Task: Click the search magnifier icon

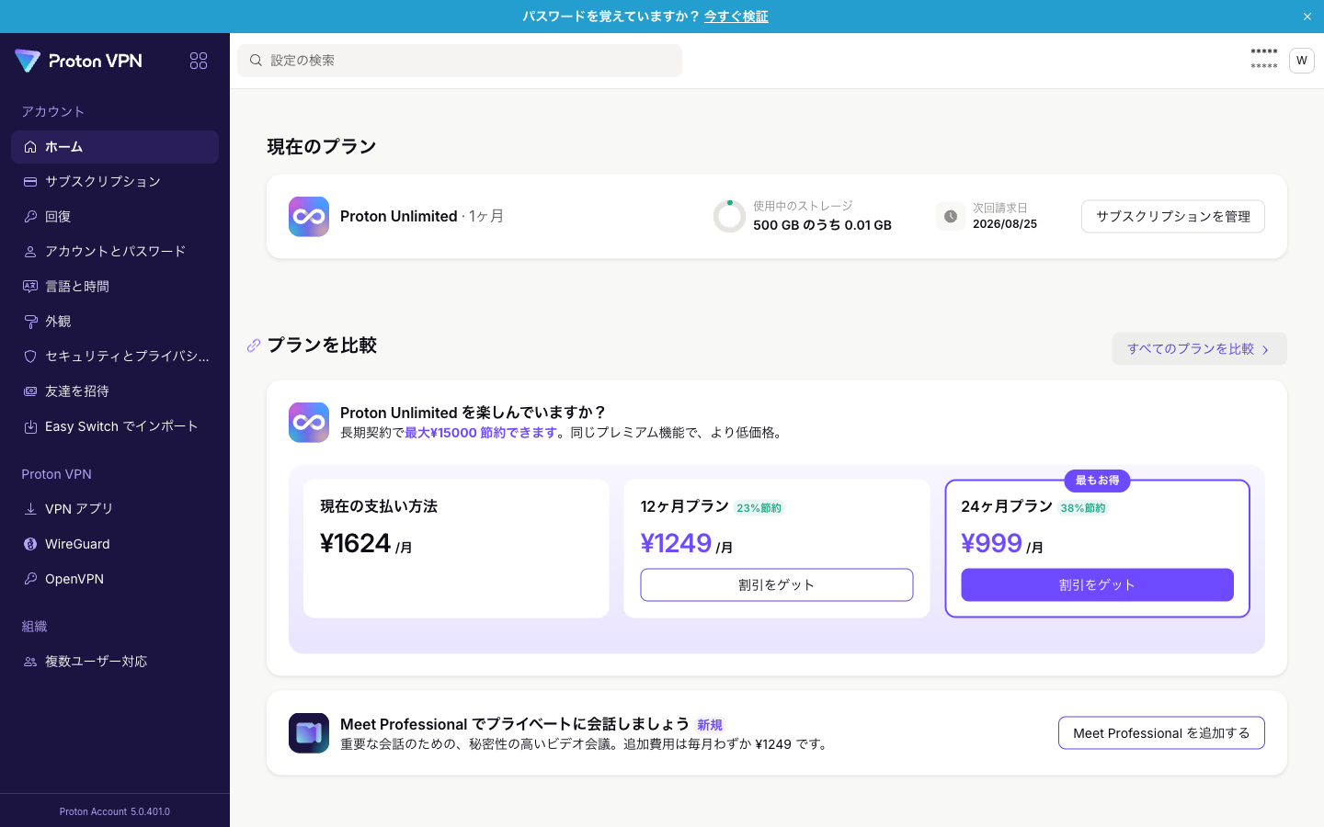Action: (x=257, y=61)
